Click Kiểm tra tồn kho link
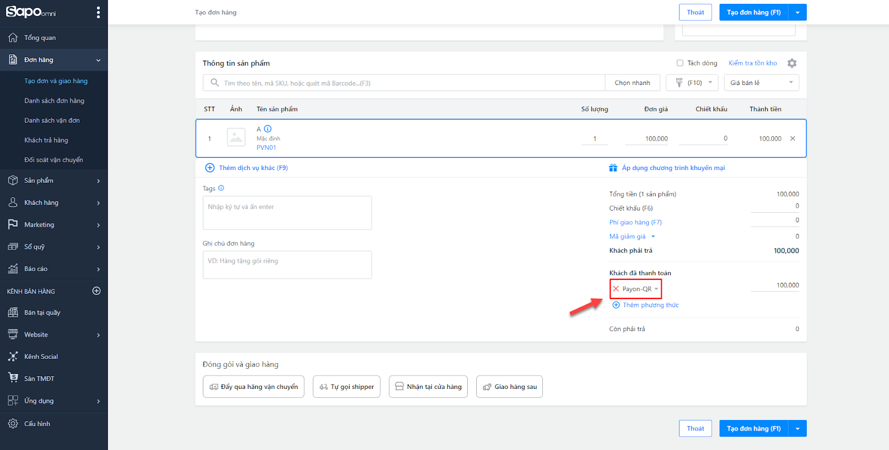The image size is (889, 450). [x=753, y=63]
